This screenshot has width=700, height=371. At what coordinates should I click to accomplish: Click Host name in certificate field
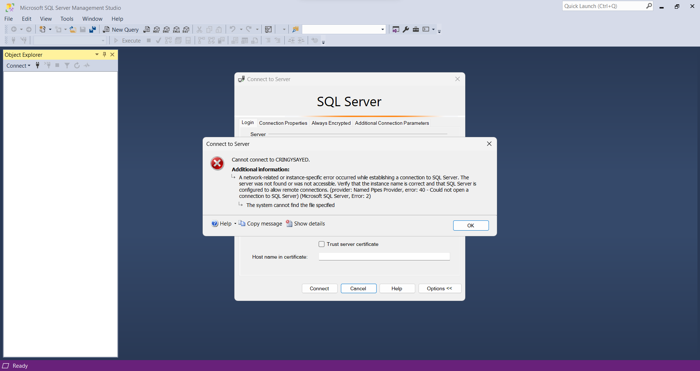[x=384, y=257]
